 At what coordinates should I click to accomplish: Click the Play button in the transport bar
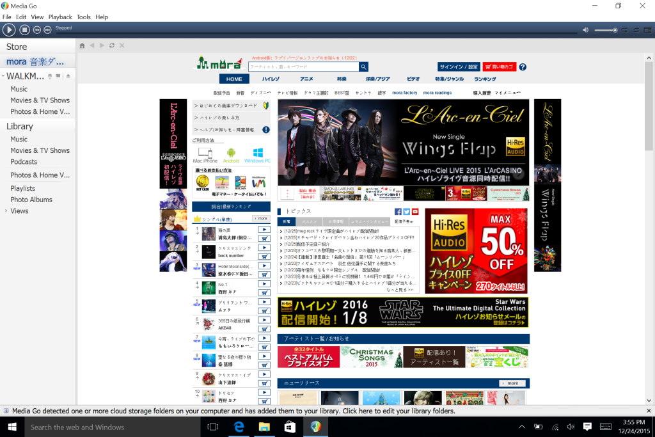(9, 29)
